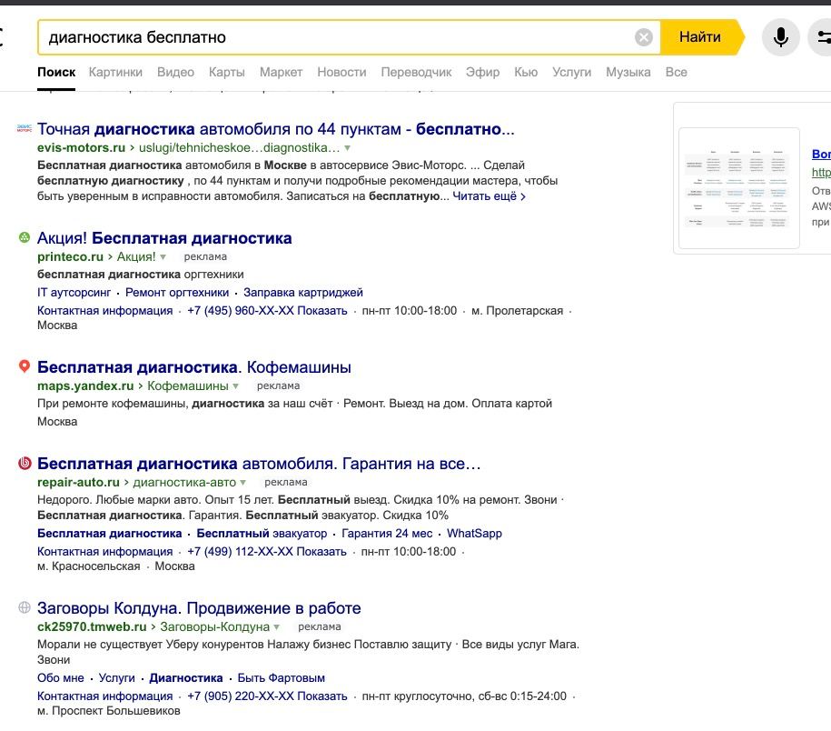Expand the dropdown arrow after maps.yandex.ru Кофемашины
Viewport: 831px width, 731px height.
tap(236, 386)
